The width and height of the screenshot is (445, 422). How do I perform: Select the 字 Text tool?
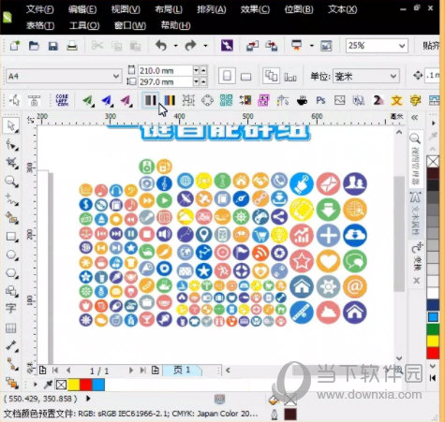click(x=10, y=308)
